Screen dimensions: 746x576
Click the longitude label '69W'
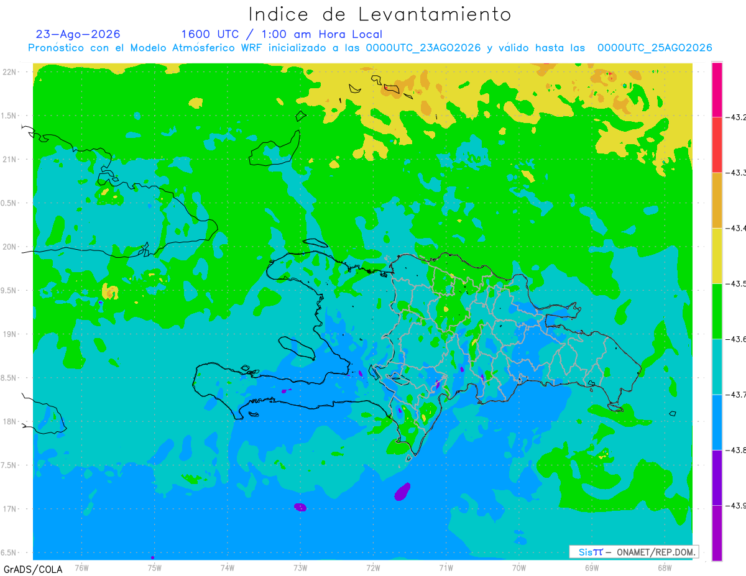(592, 568)
